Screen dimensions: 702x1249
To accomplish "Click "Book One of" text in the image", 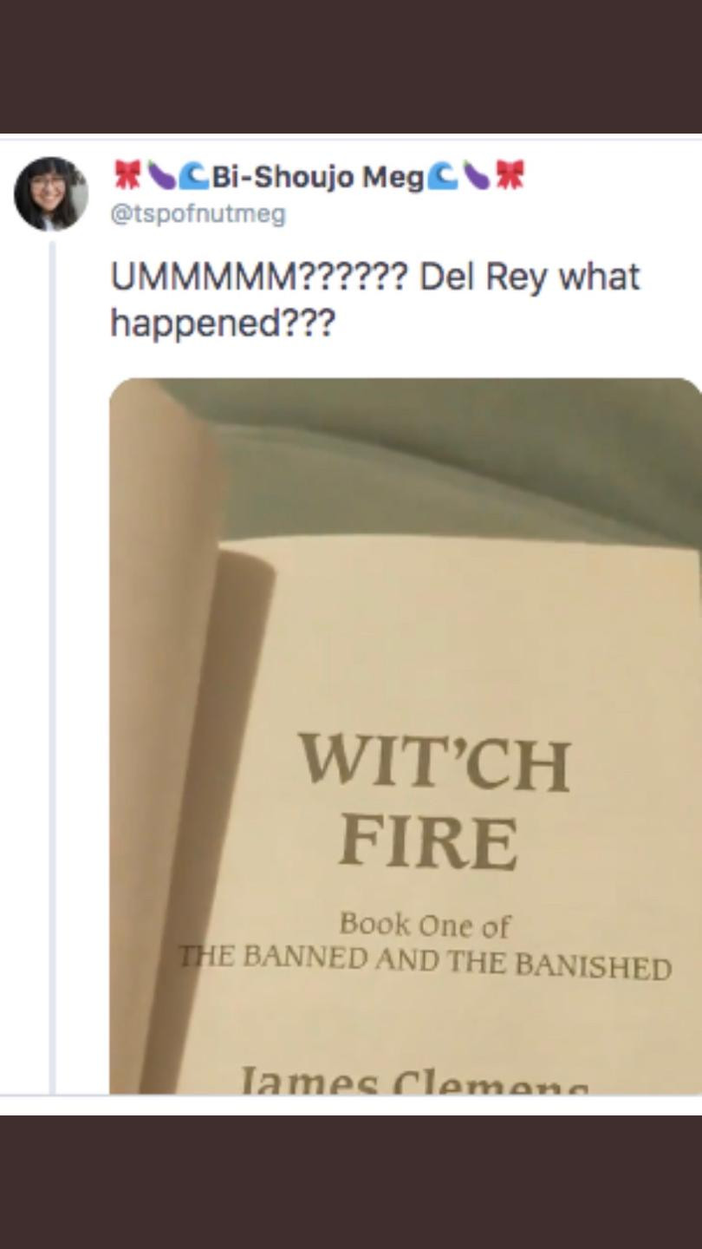I will [x=425, y=925].
